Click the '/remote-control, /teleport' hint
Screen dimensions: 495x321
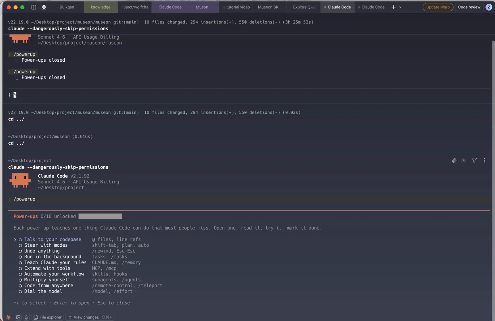pyautogui.click(x=127, y=286)
